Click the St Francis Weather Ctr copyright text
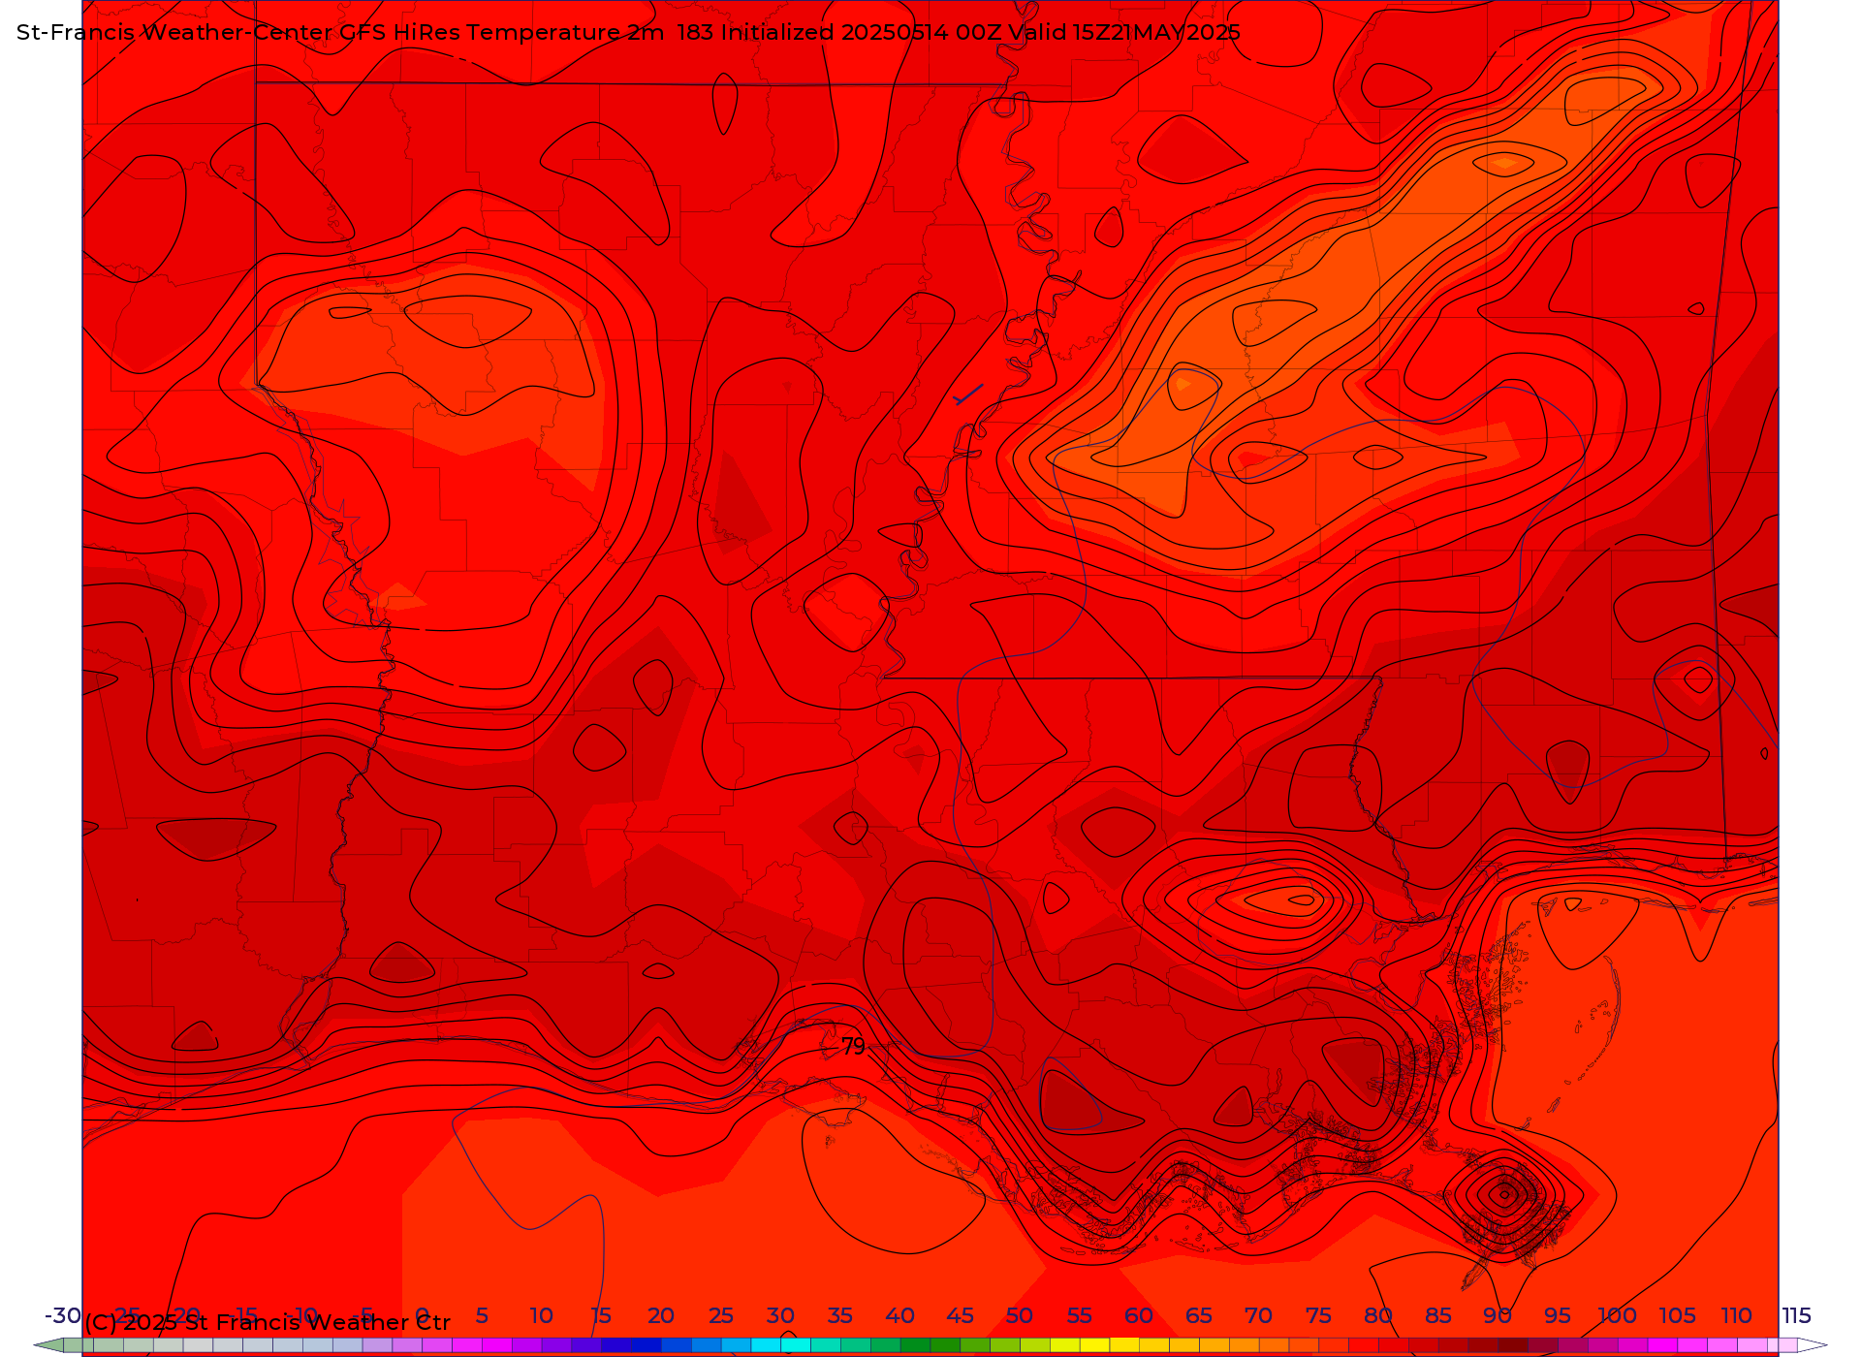1861x1357 pixels. pyautogui.click(x=268, y=1322)
